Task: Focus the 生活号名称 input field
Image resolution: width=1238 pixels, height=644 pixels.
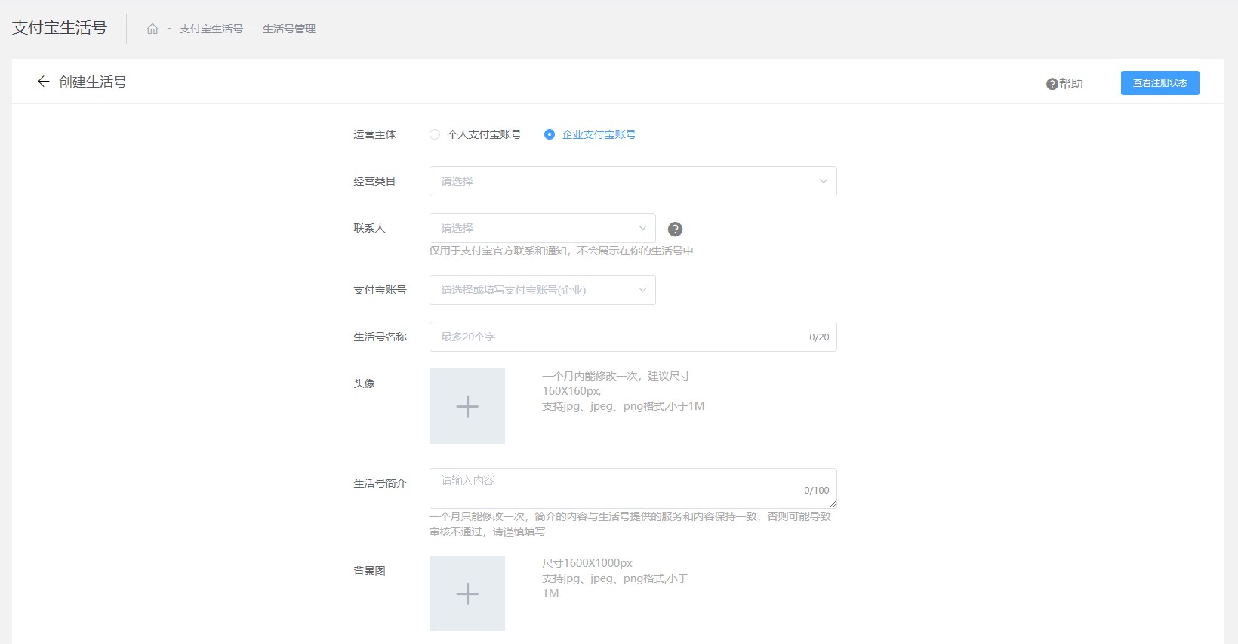Action: (x=633, y=337)
